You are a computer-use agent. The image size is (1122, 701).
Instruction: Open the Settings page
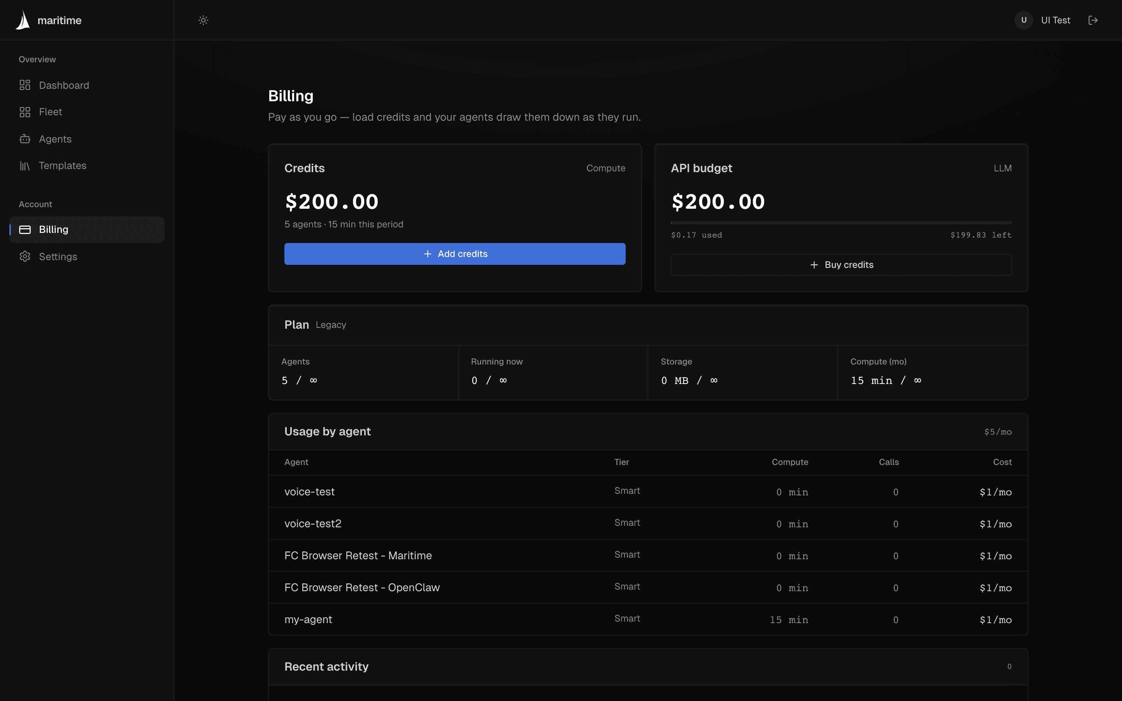[x=87, y=256]
